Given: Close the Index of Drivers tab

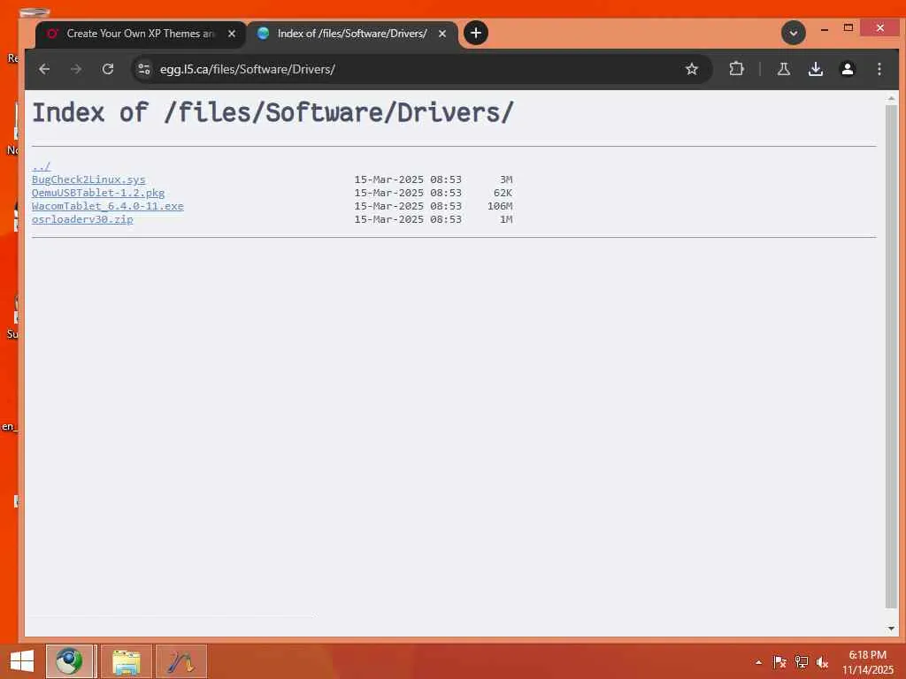Looking at the screenshot, I should coord(442,34).
